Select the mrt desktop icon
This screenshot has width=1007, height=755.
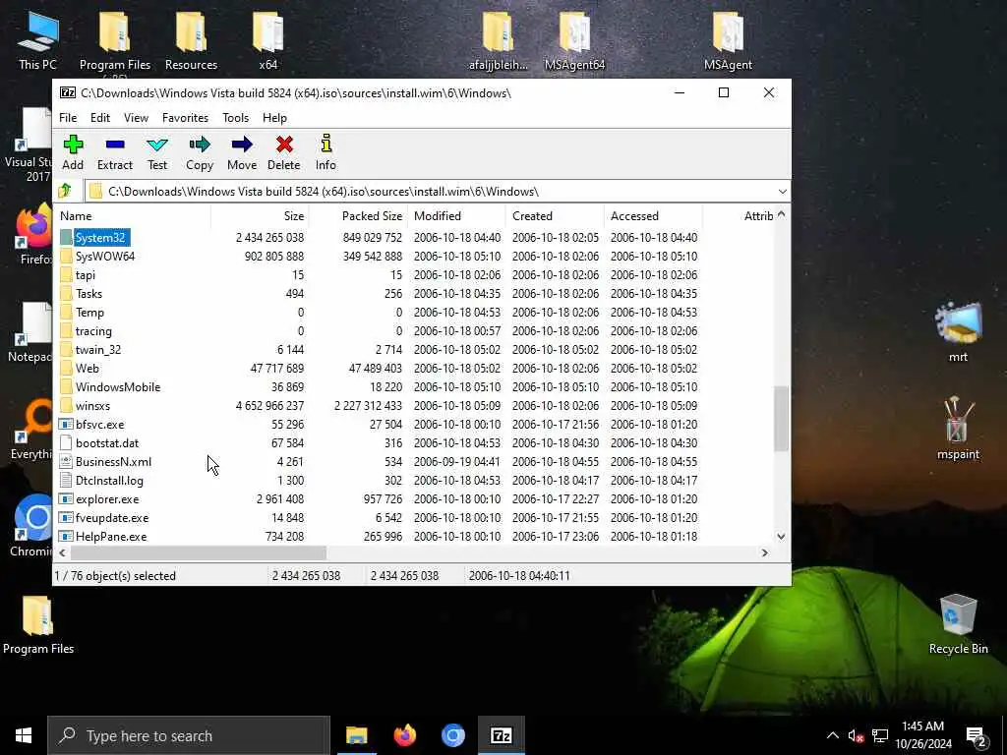point(958,332)
